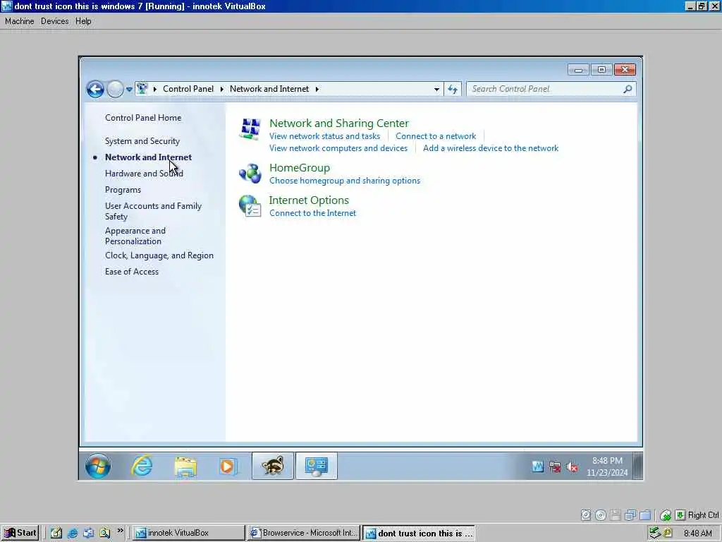The width and height of the screenshot is (722, 542).
Task: Select Hardware and Sound category
Action: pyautogui.click(x=144, y=174)
